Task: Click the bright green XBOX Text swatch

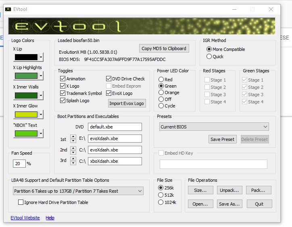Action: [x=26, y=134]
